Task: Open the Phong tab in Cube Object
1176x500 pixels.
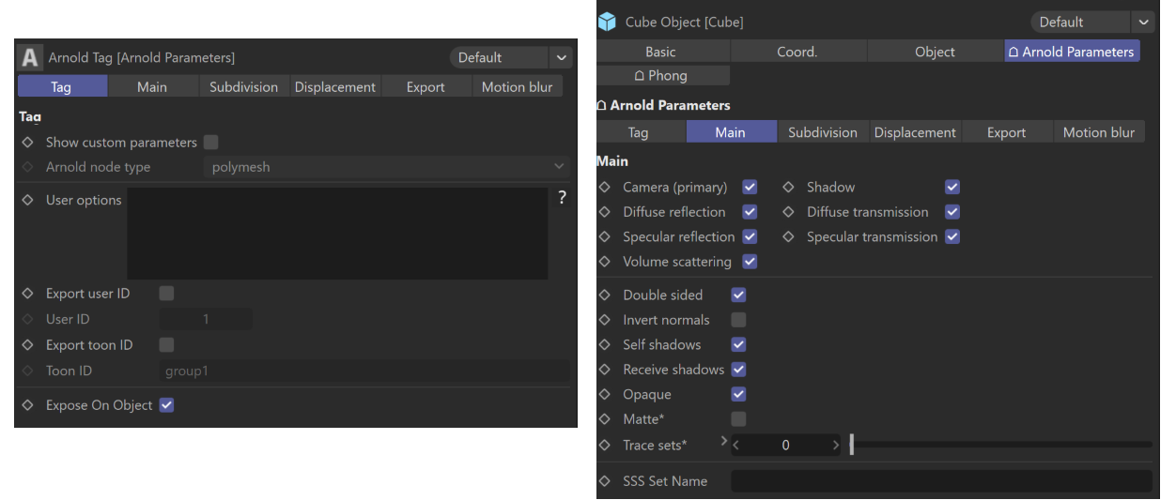Action: [x=662, y=75]
